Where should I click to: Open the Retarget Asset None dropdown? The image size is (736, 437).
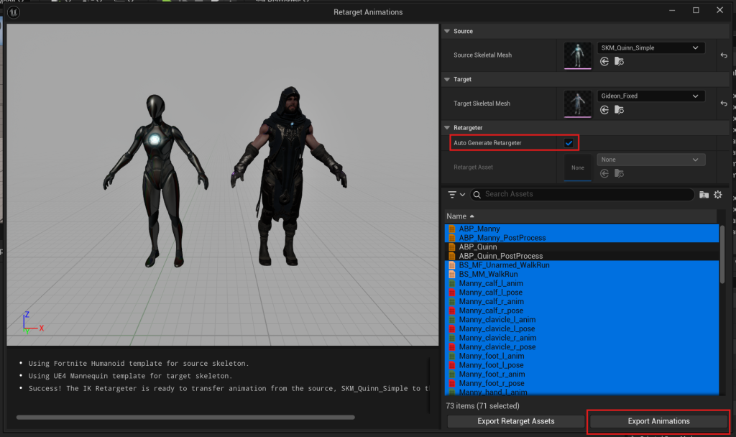tap(650, 160)
